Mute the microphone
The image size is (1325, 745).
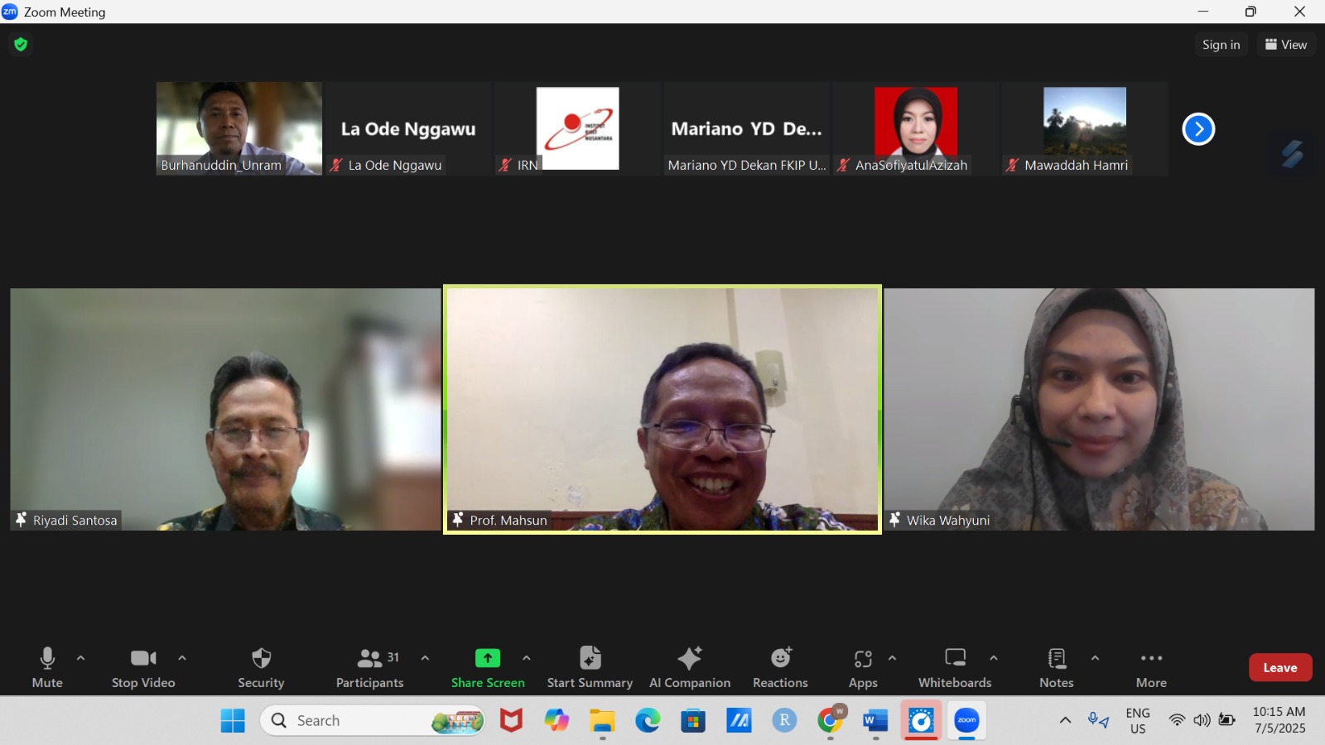coord(47,667)
